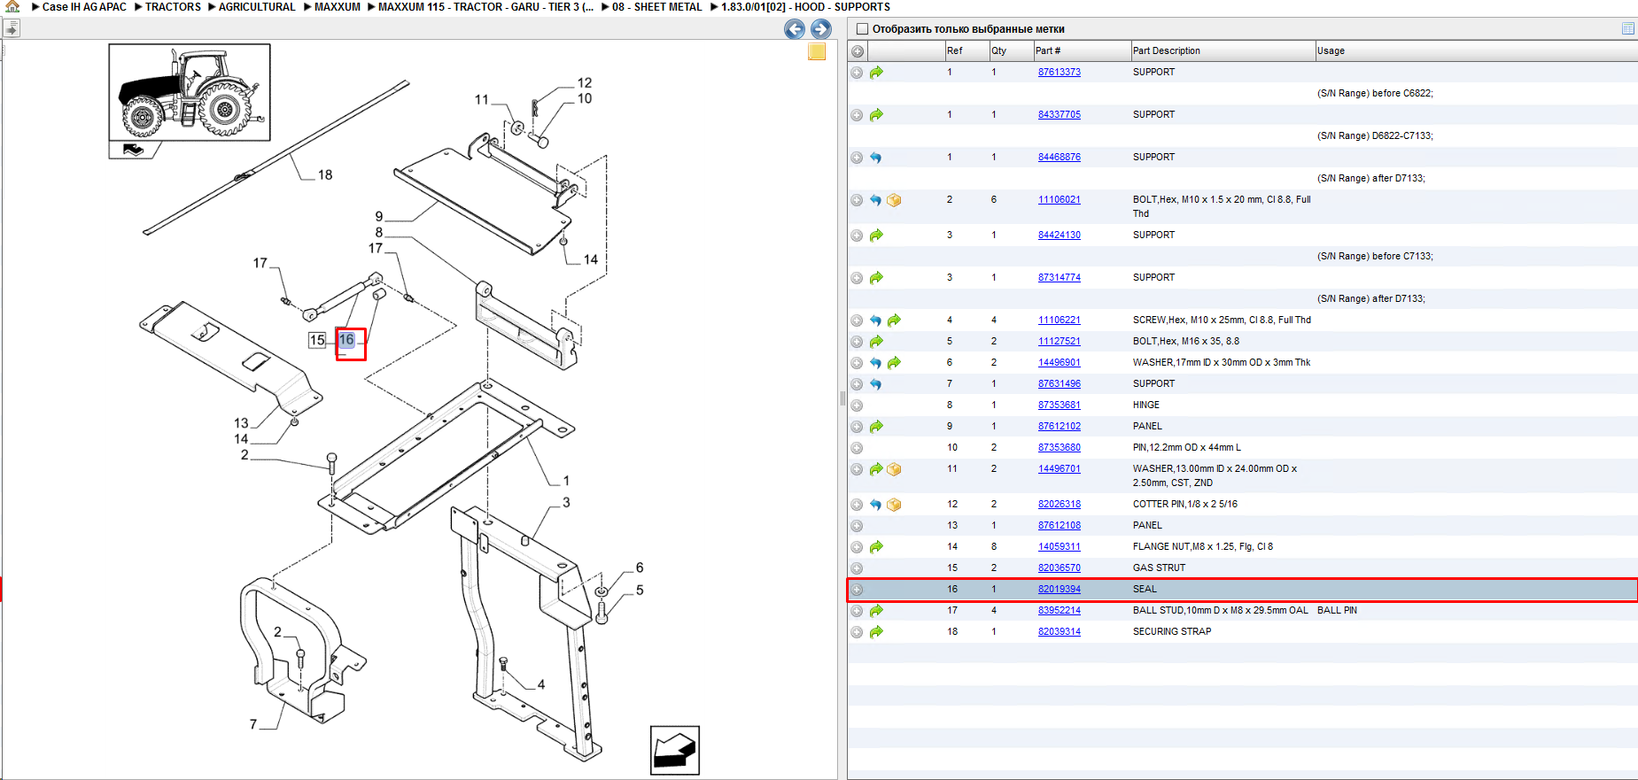1638x780 pixels.
Task: Click 'COTTER PIN,1/8 x 2 5/16' description
Action: [1185, 505]
